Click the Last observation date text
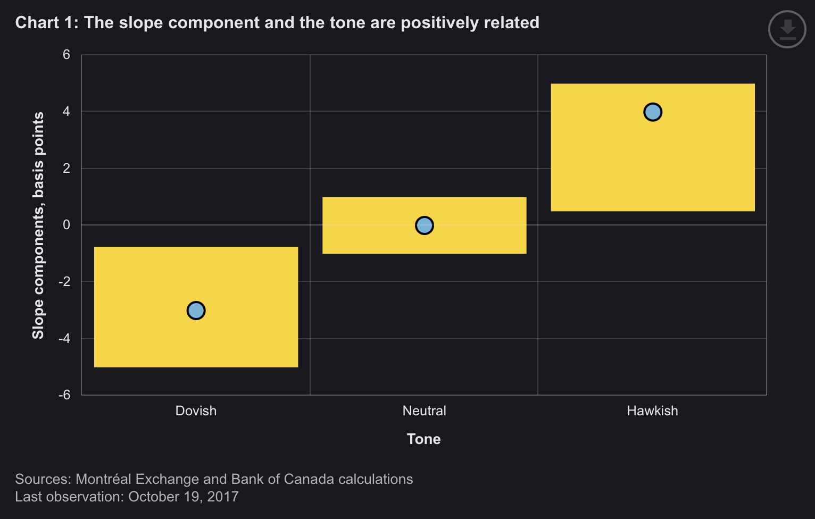 click(x=127, y=497)
